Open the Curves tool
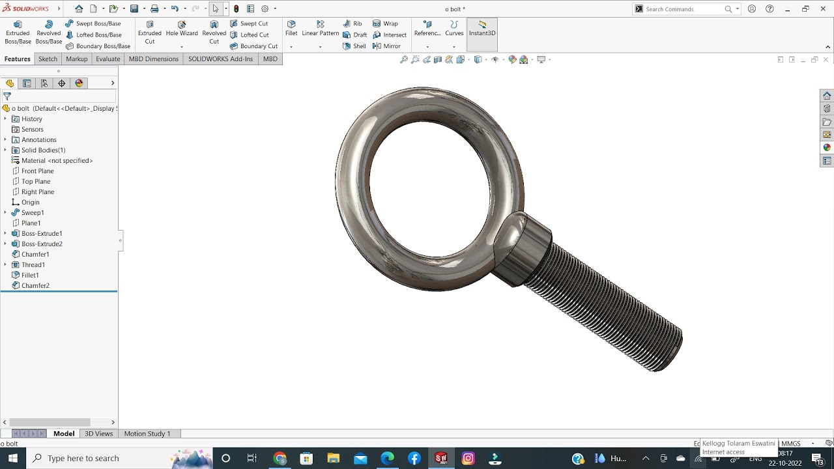Viewport: 834px width, 469px height. 454,29
